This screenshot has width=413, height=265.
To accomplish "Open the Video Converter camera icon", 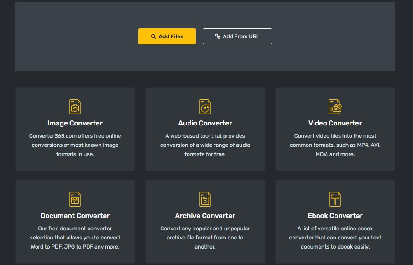I will pyautogui.click(x=335, y=107).
